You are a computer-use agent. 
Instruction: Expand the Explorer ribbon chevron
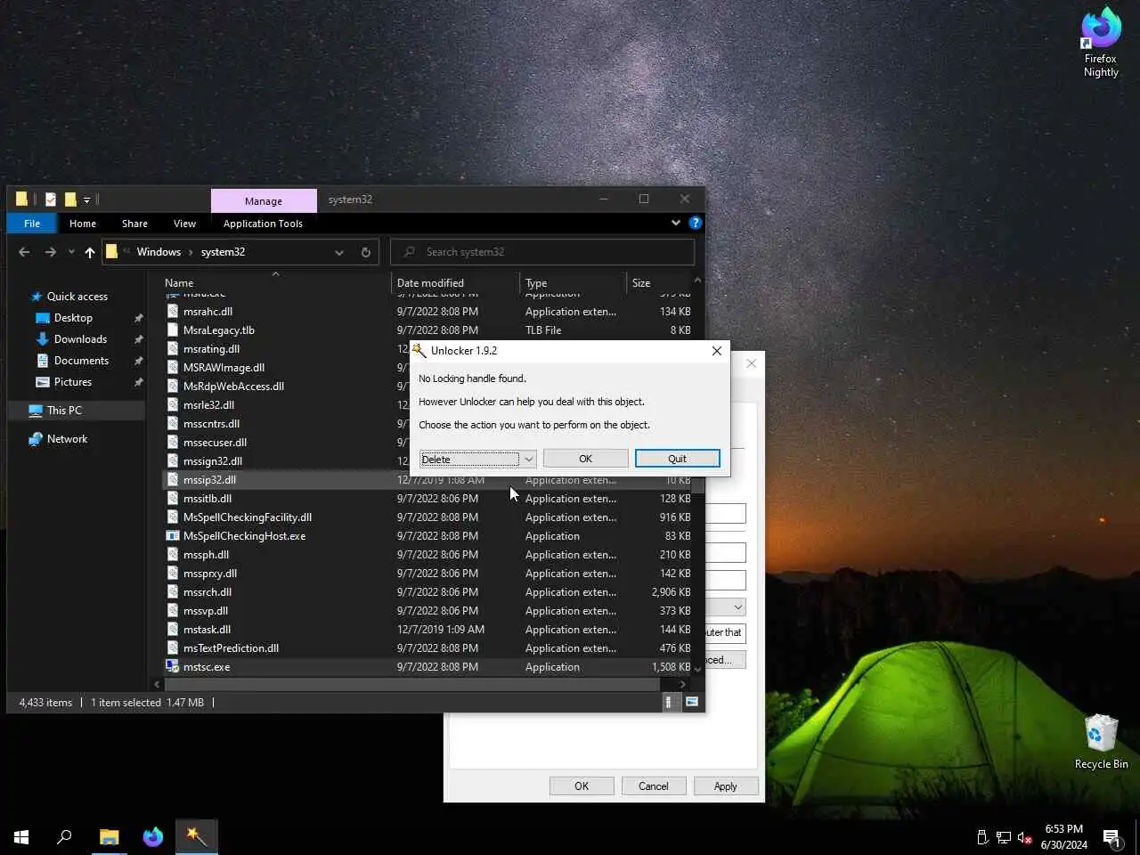click(675, 223)
